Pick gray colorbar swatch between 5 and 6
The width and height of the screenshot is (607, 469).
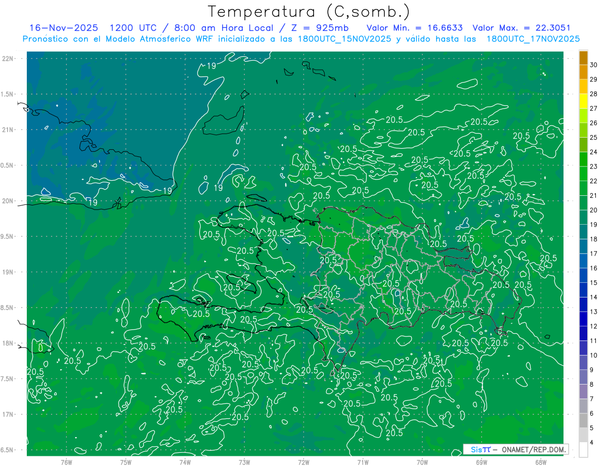(584, 420)
